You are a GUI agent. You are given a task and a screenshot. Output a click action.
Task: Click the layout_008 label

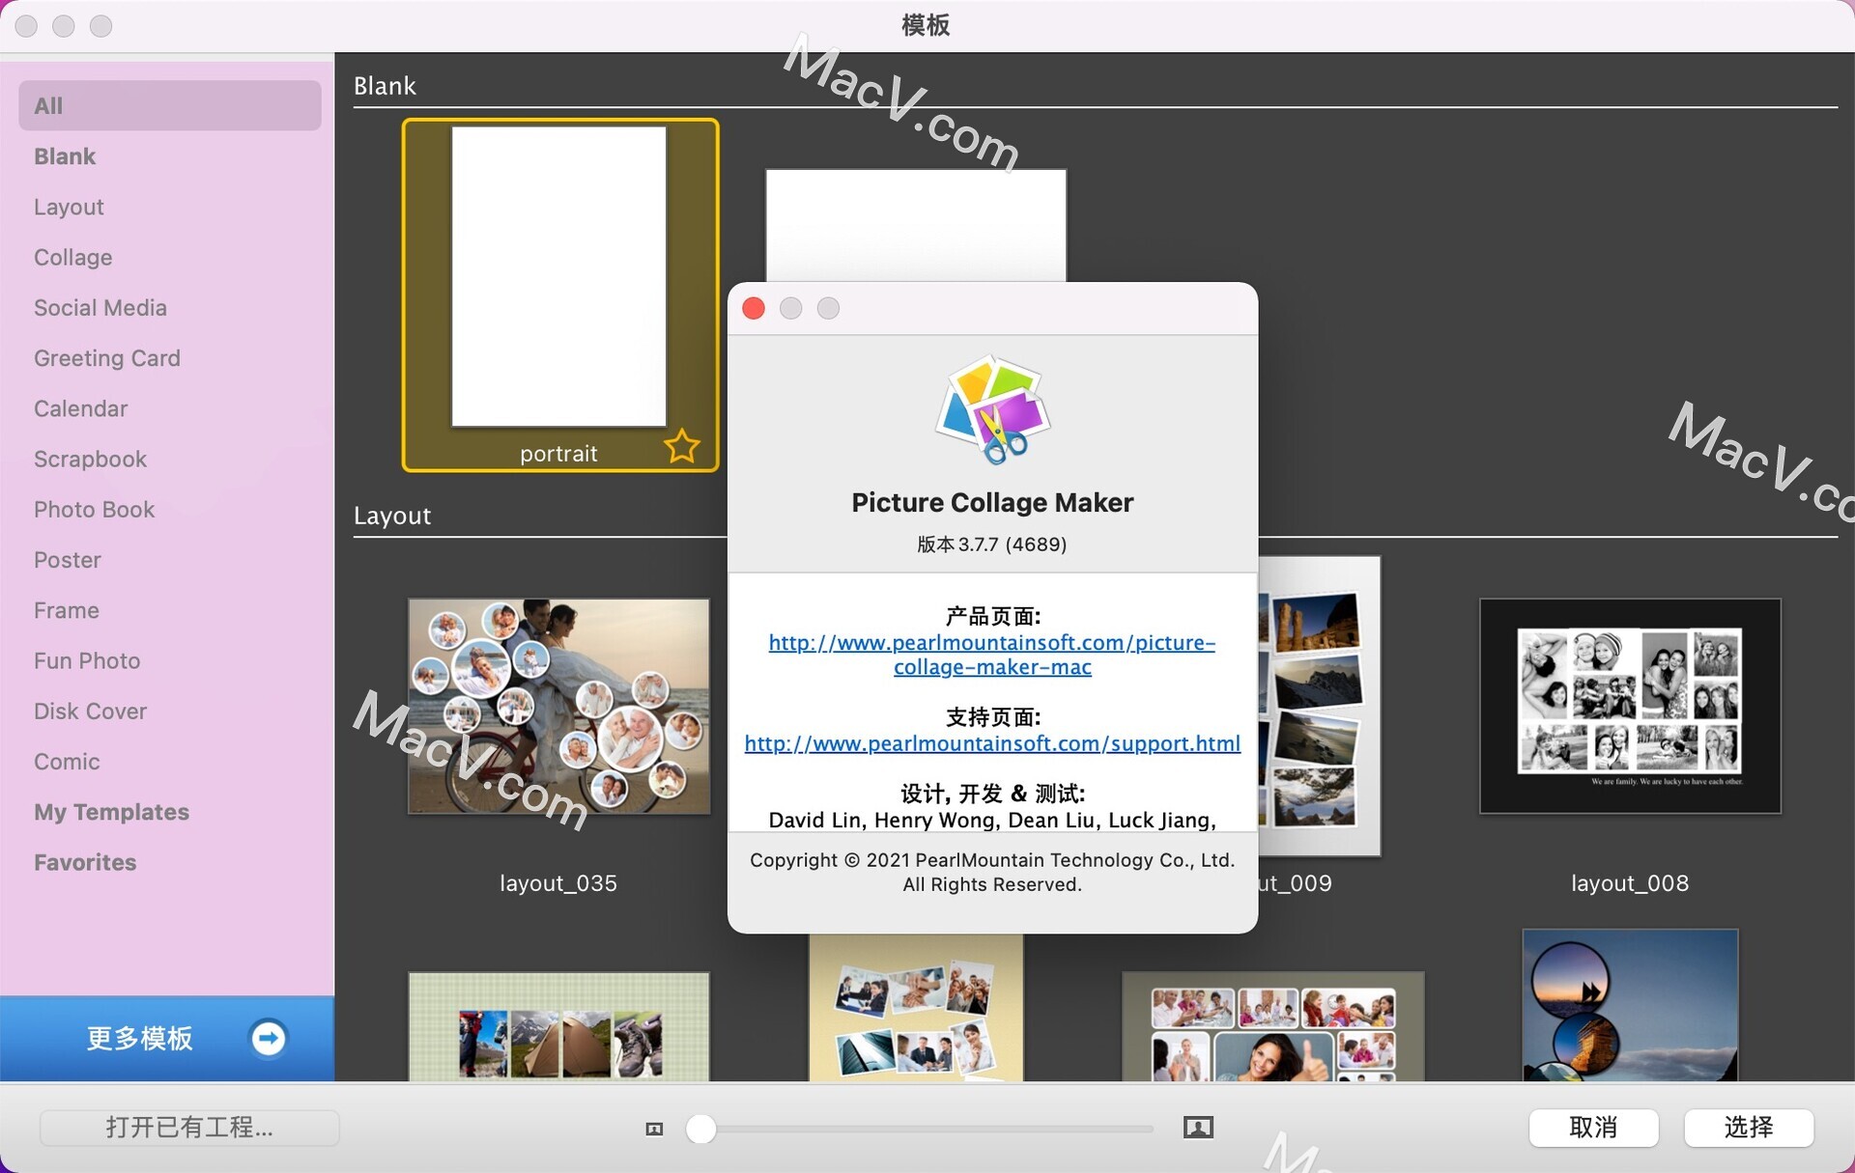click(1630, 882)
